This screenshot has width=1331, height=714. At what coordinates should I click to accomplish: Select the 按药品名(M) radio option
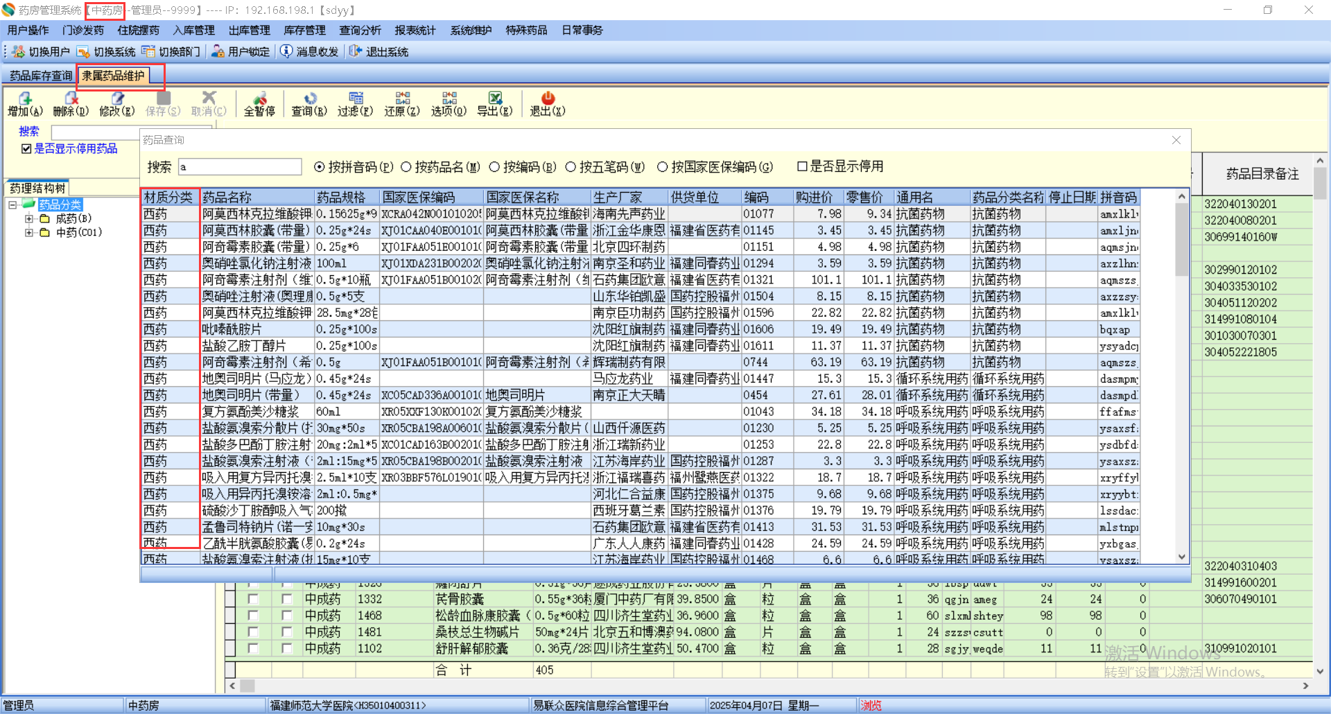pyautogui.click(x=406, y=167)
